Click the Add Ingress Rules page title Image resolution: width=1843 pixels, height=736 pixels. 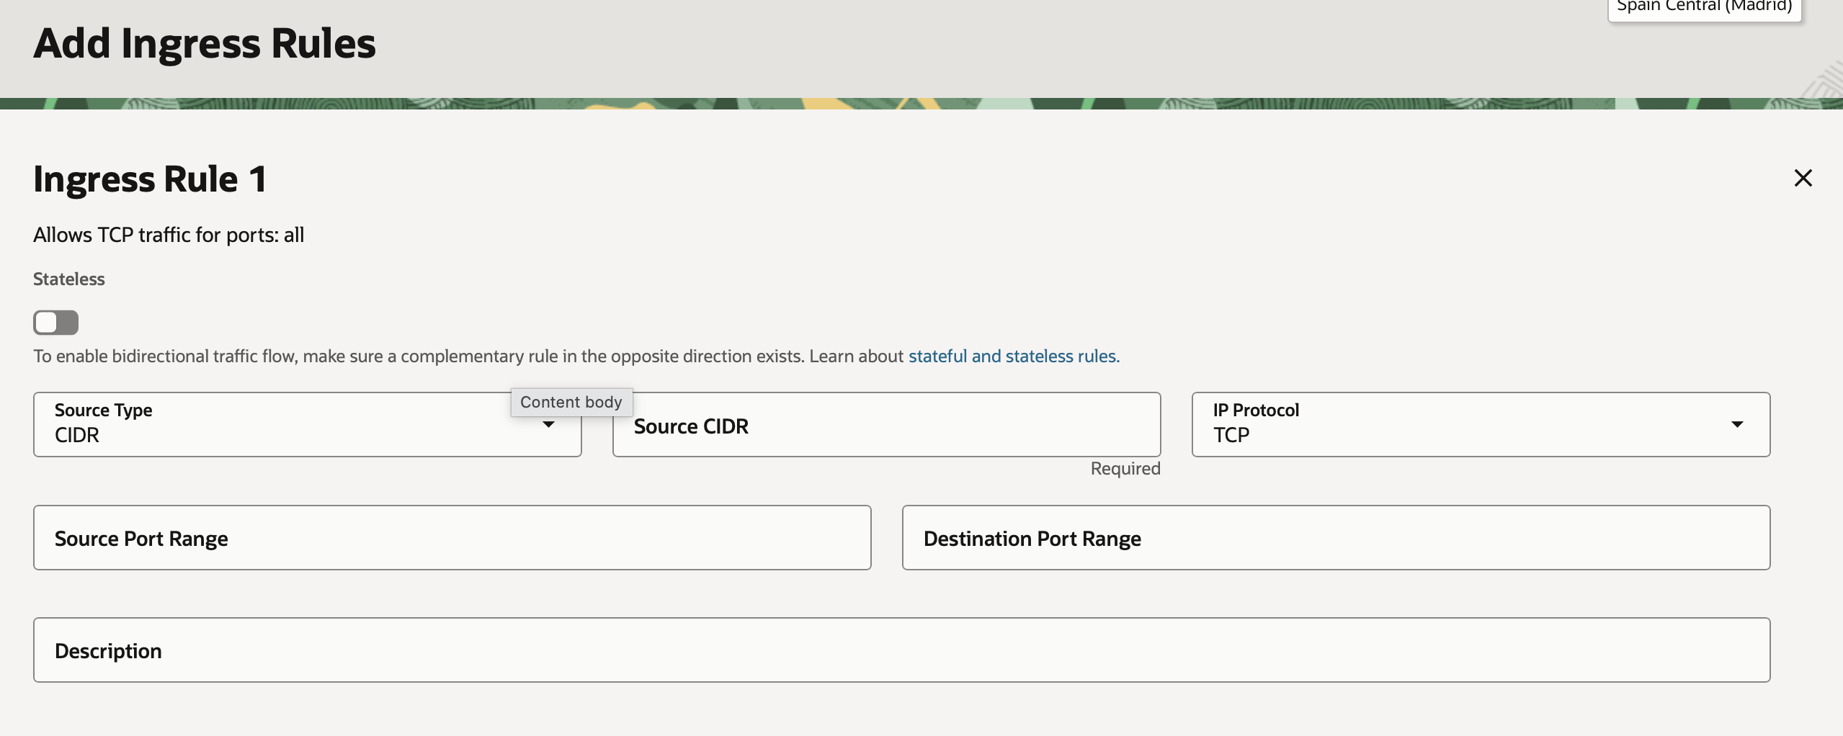(205, 43)
